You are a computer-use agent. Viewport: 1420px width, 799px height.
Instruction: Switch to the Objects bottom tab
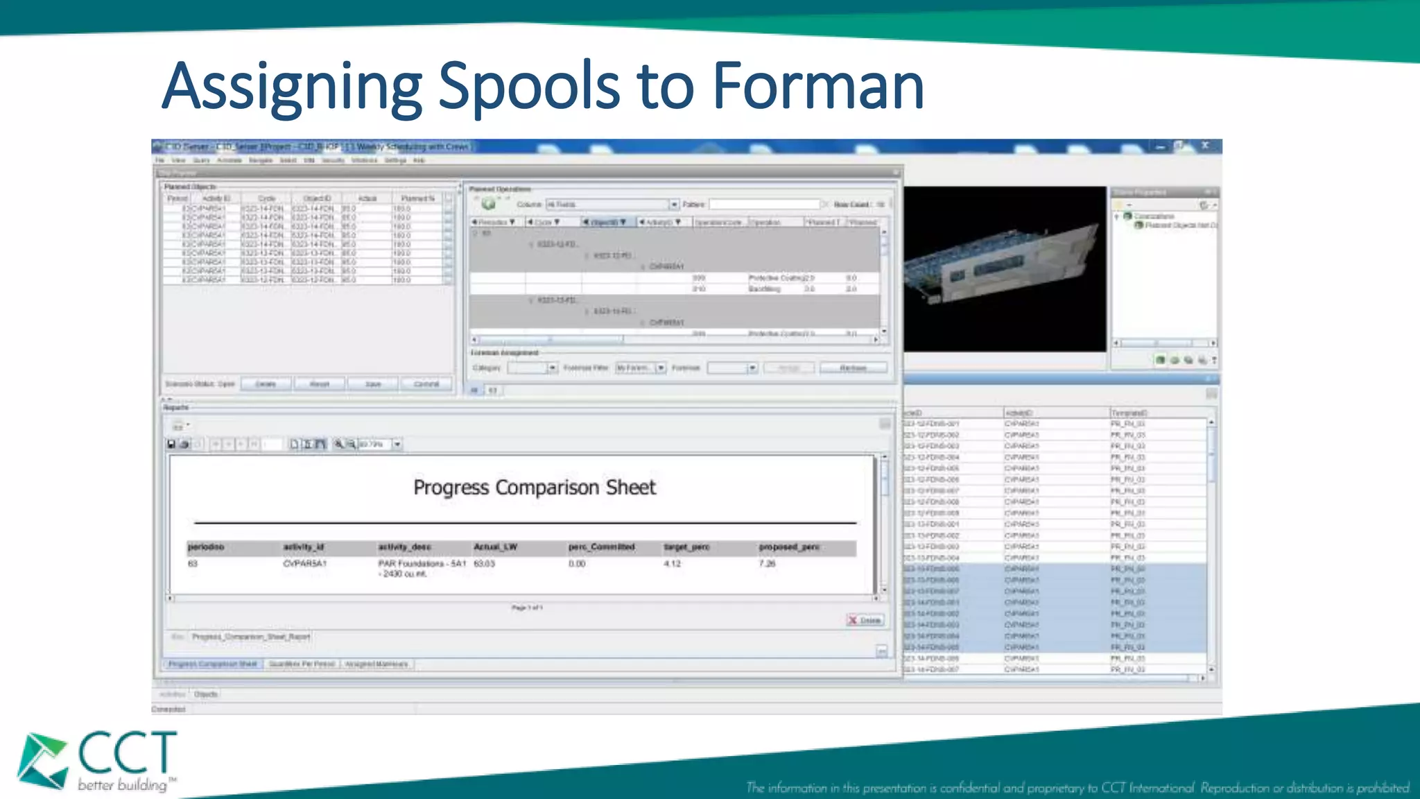206,694
